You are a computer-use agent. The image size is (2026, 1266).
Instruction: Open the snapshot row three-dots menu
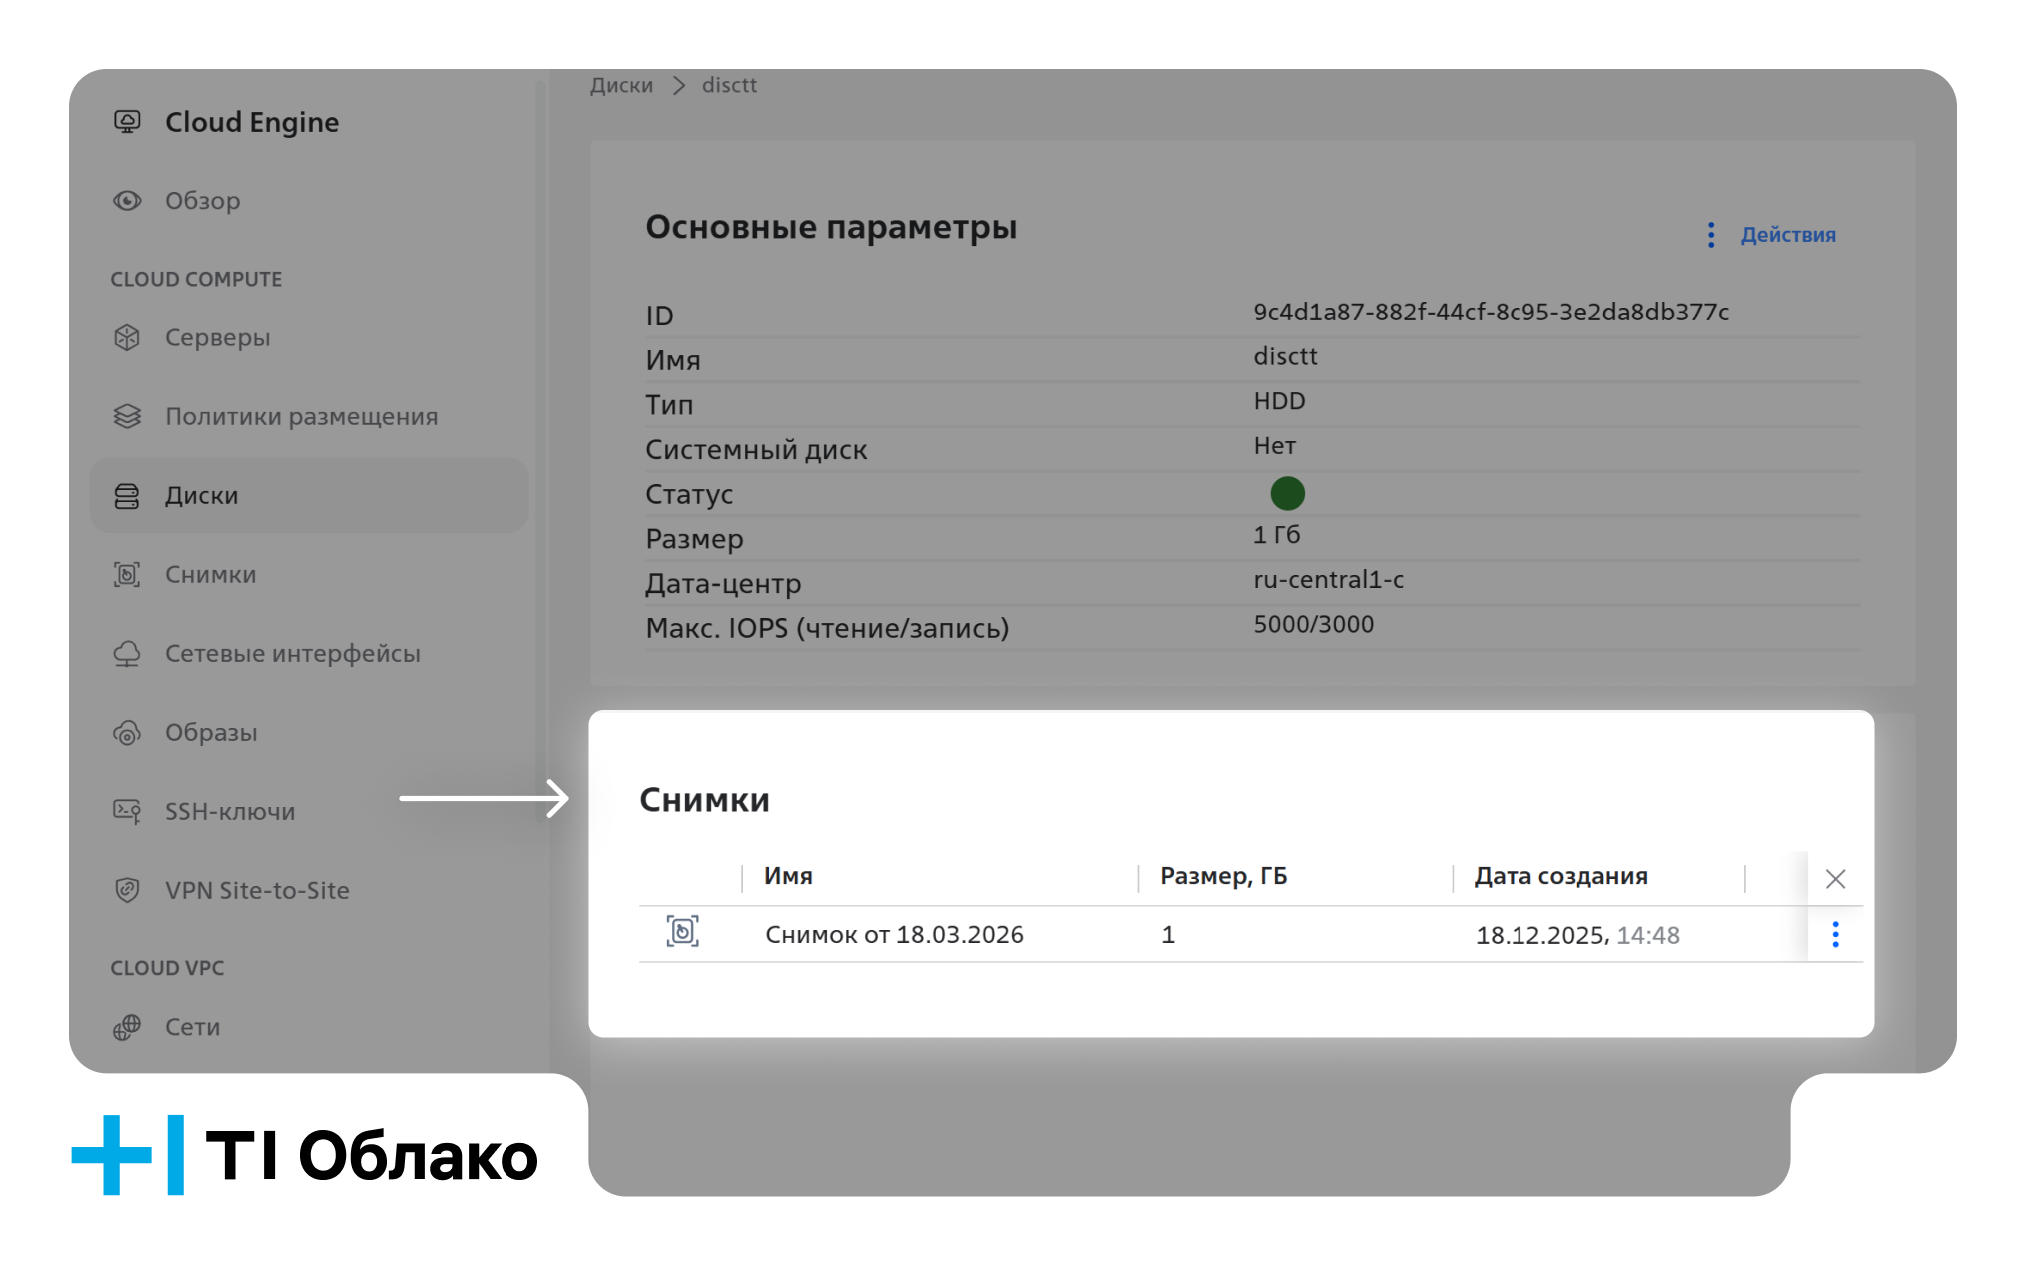coord(1835,935)
